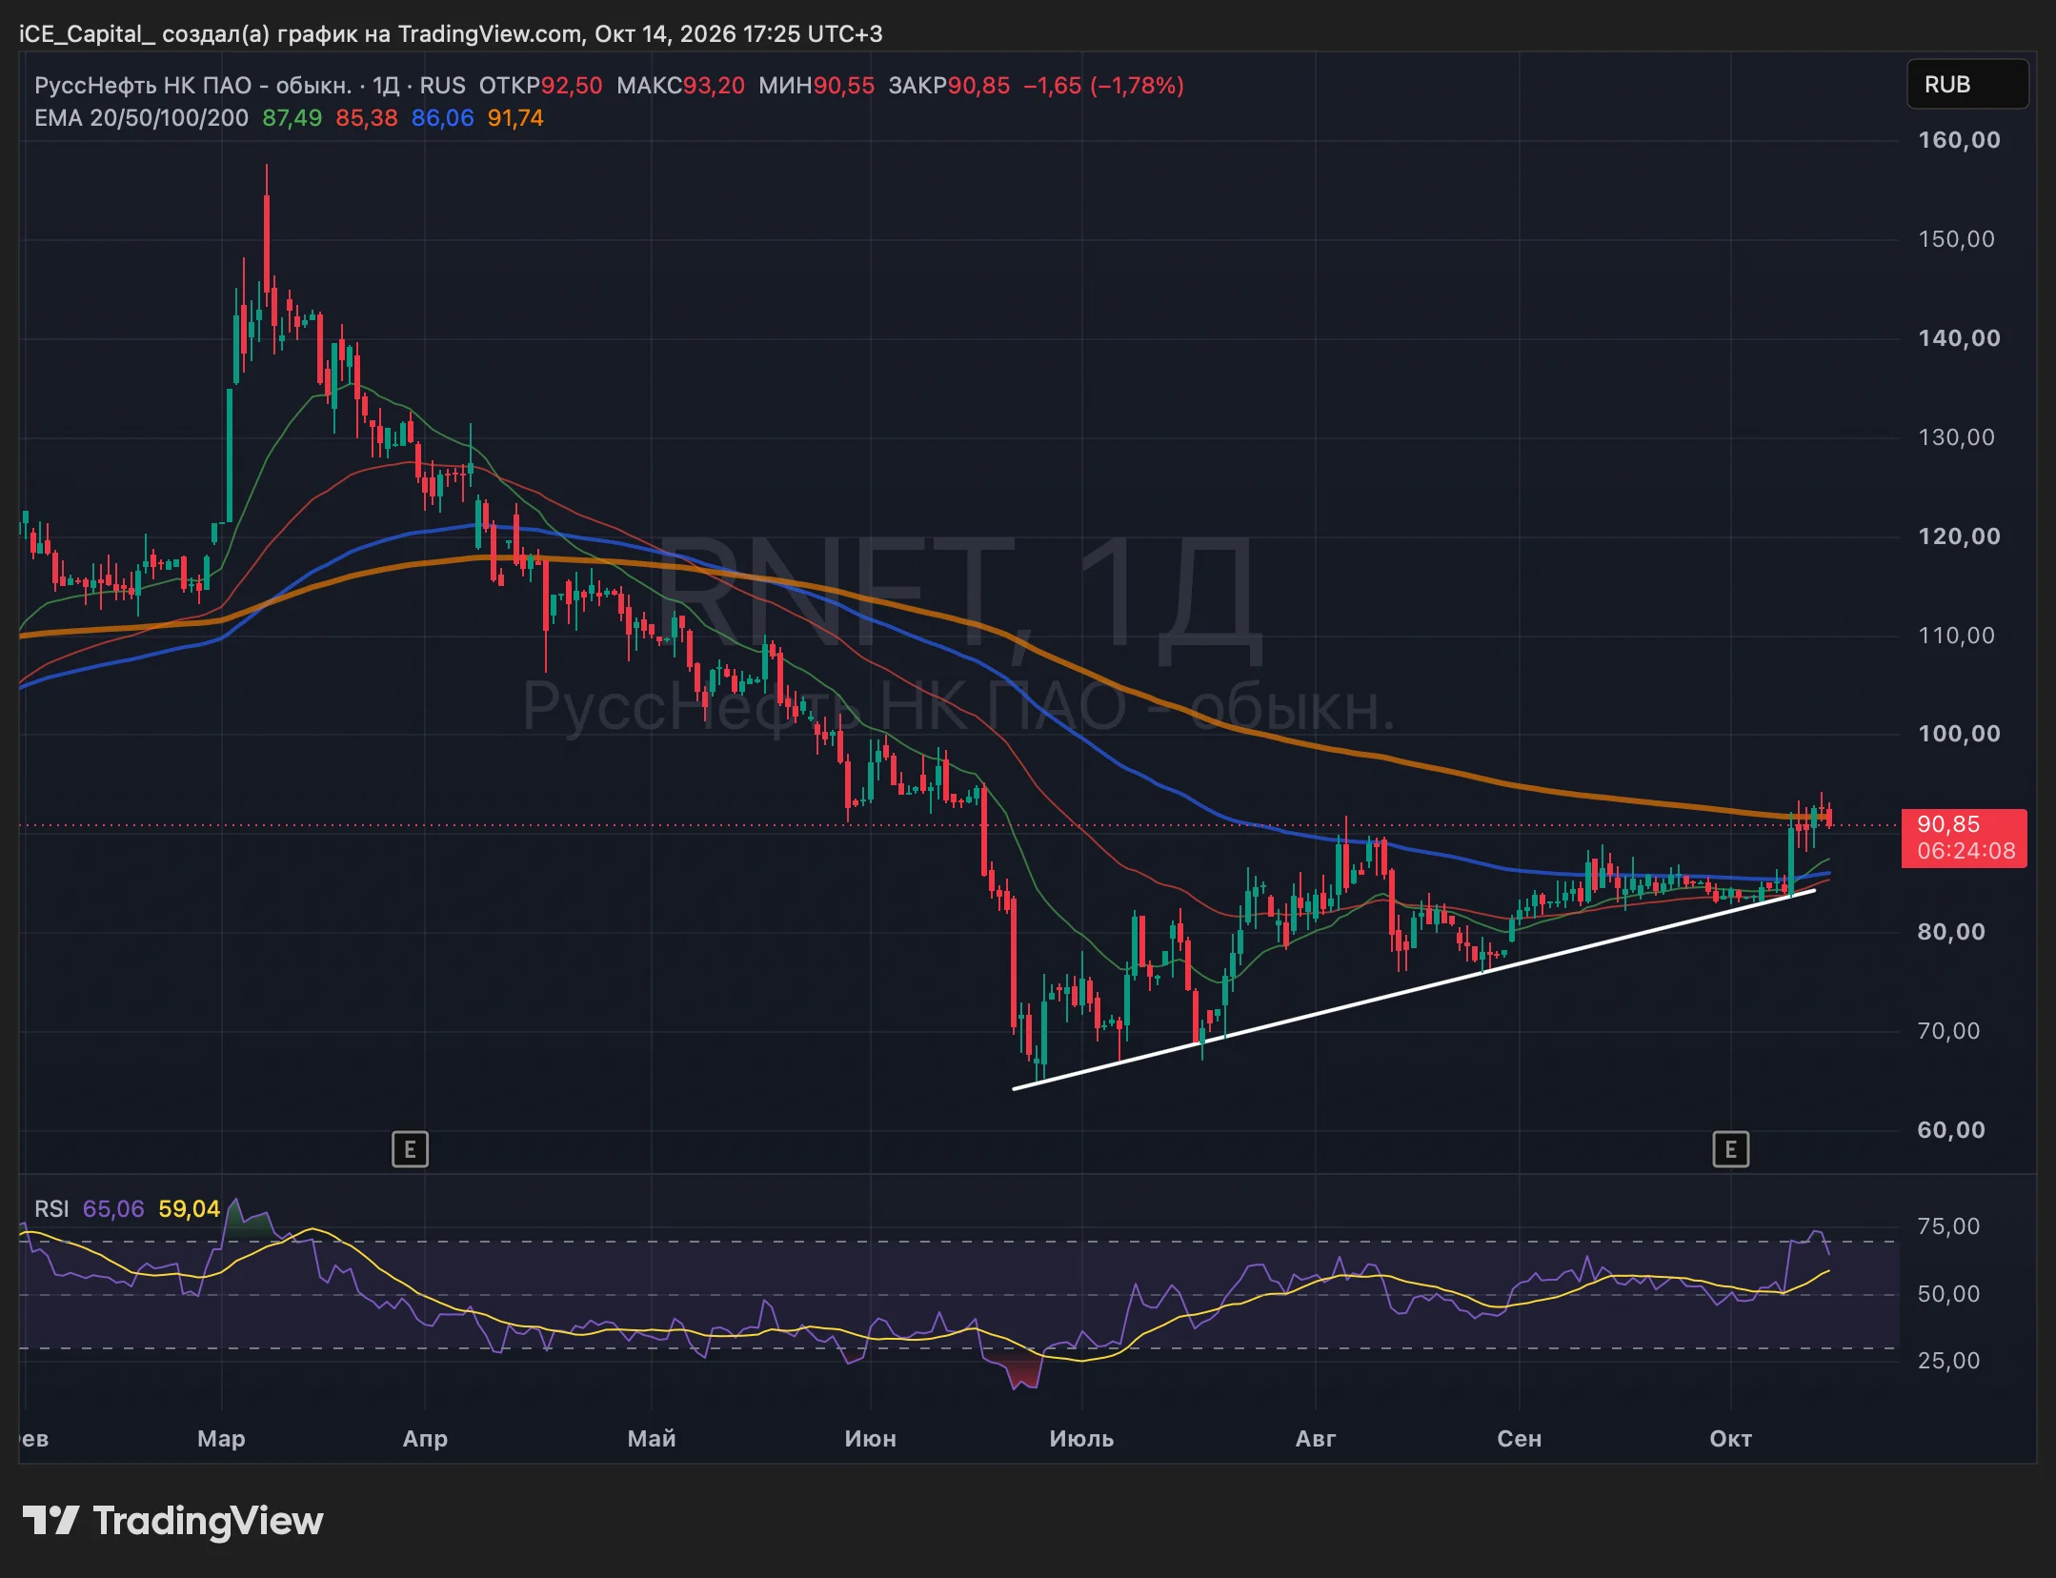Screen dimensions: 2056x1578
Task: Click the 100,00 price scale label
Action: click(1958, 734)
